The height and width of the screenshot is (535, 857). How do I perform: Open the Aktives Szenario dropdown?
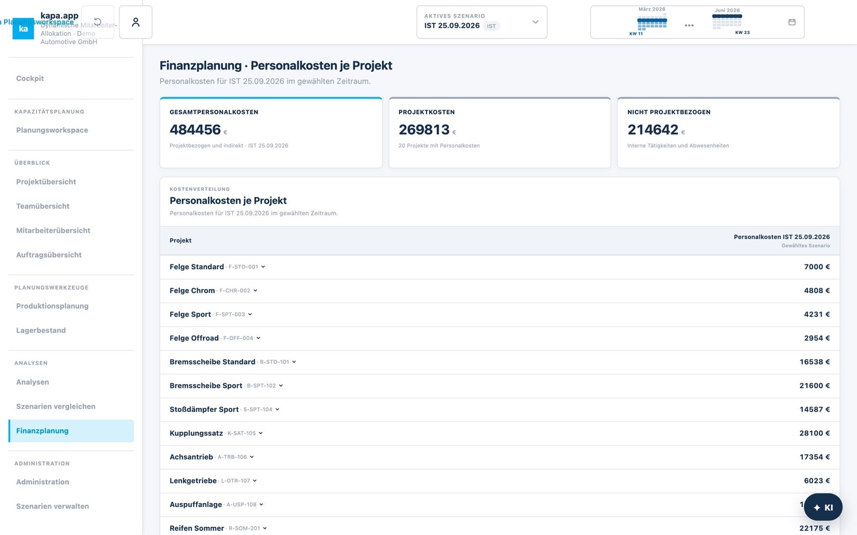click(x=482, y=22)
